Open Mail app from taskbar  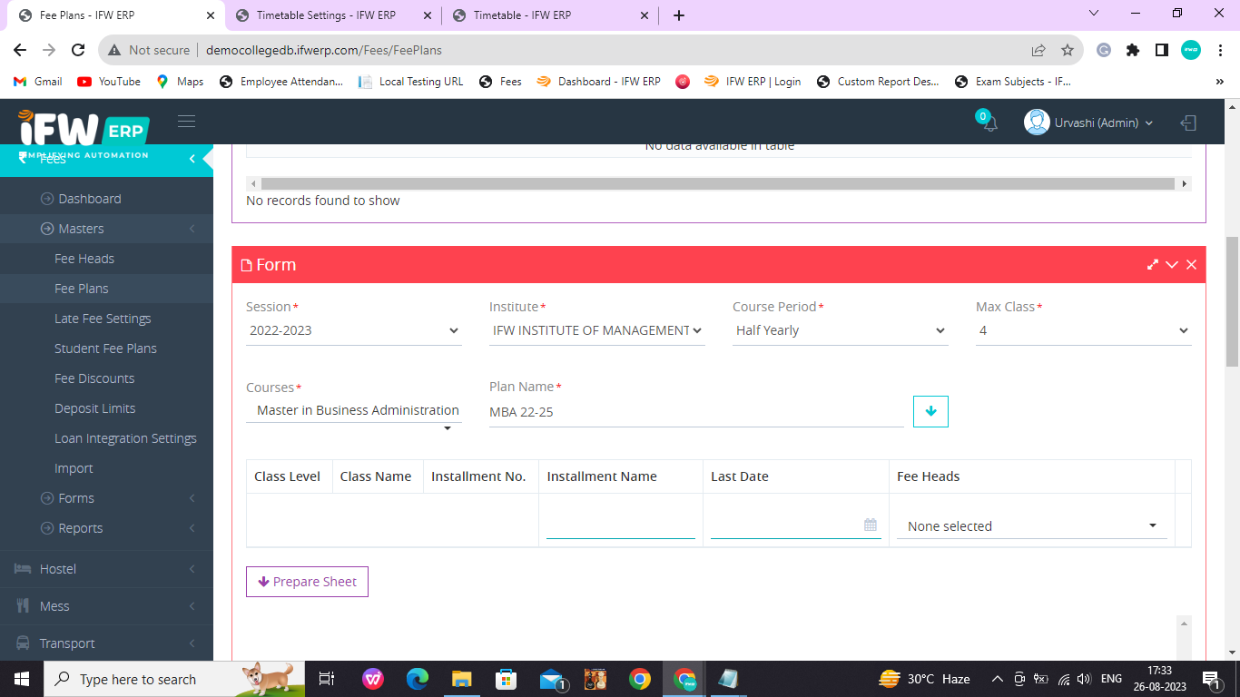click(x=551, y=679)
